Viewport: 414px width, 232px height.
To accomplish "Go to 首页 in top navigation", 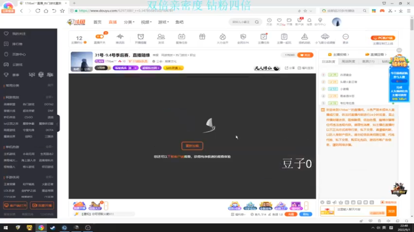I will (97, 22).
